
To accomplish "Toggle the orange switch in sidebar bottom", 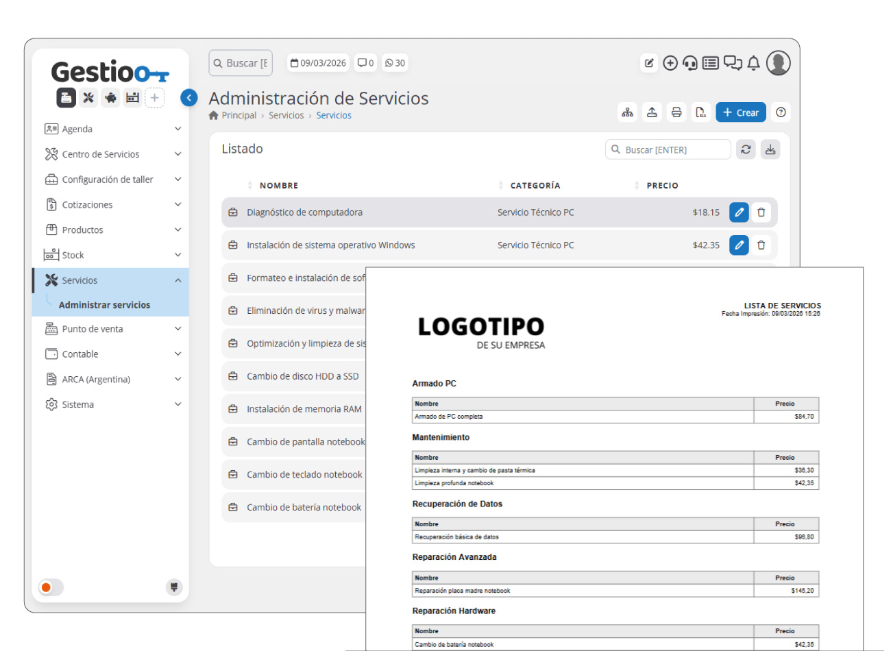I will tap(51, 587).
